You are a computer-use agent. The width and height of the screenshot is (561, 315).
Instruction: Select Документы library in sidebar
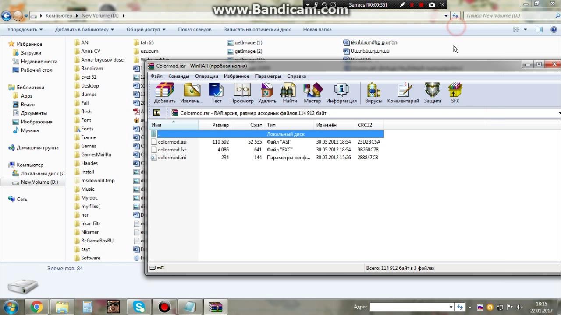[34, 113]
